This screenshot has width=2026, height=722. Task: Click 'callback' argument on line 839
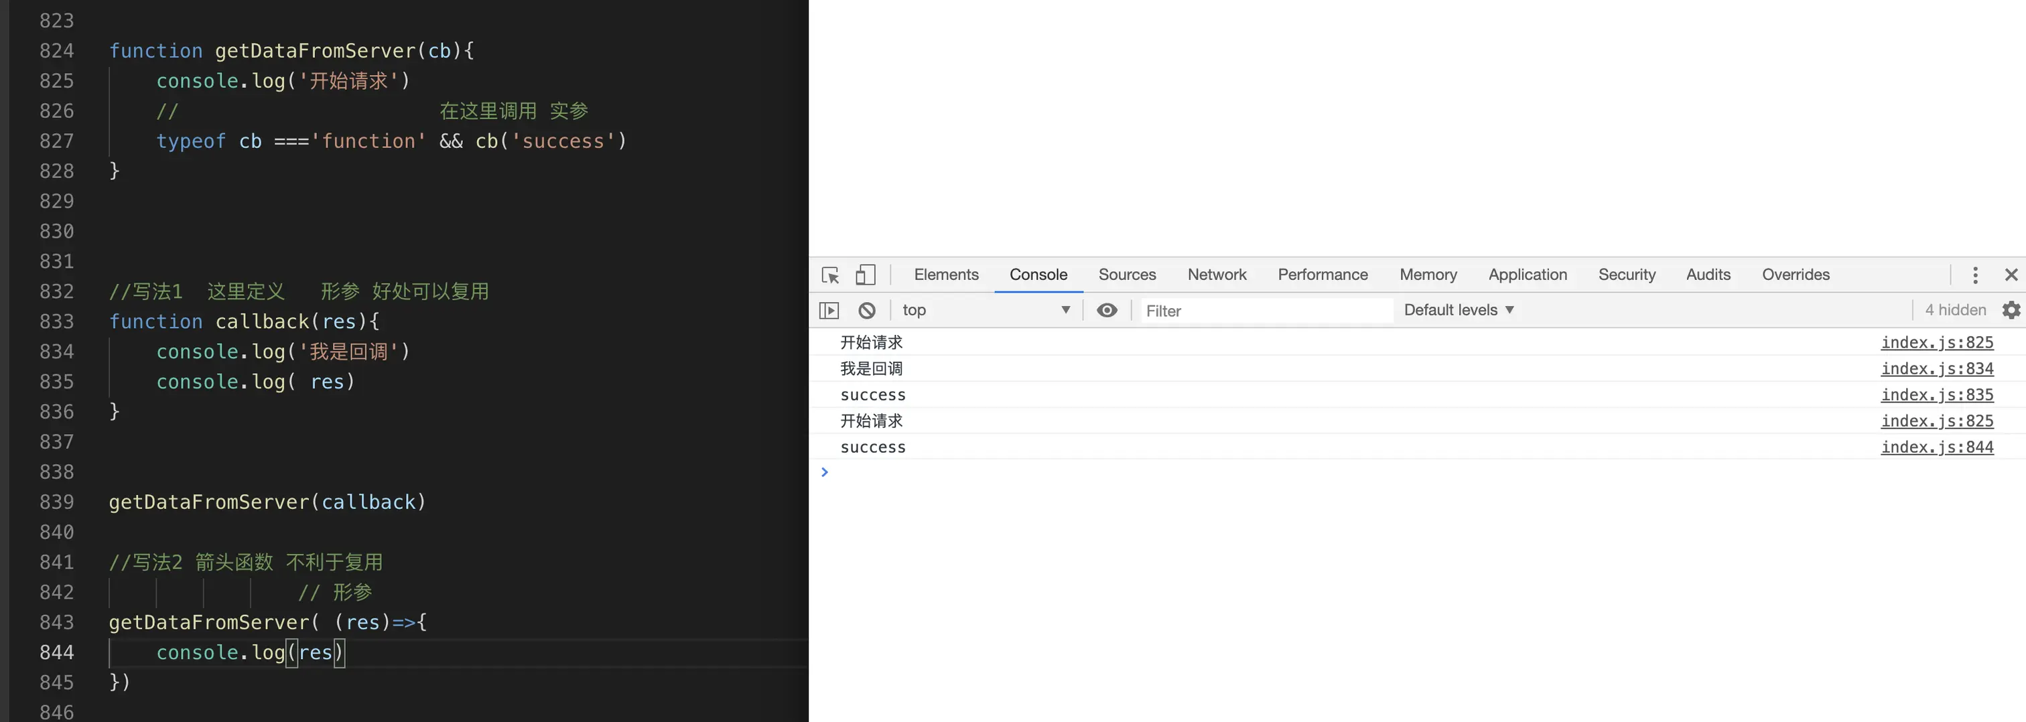coord(368,502)
